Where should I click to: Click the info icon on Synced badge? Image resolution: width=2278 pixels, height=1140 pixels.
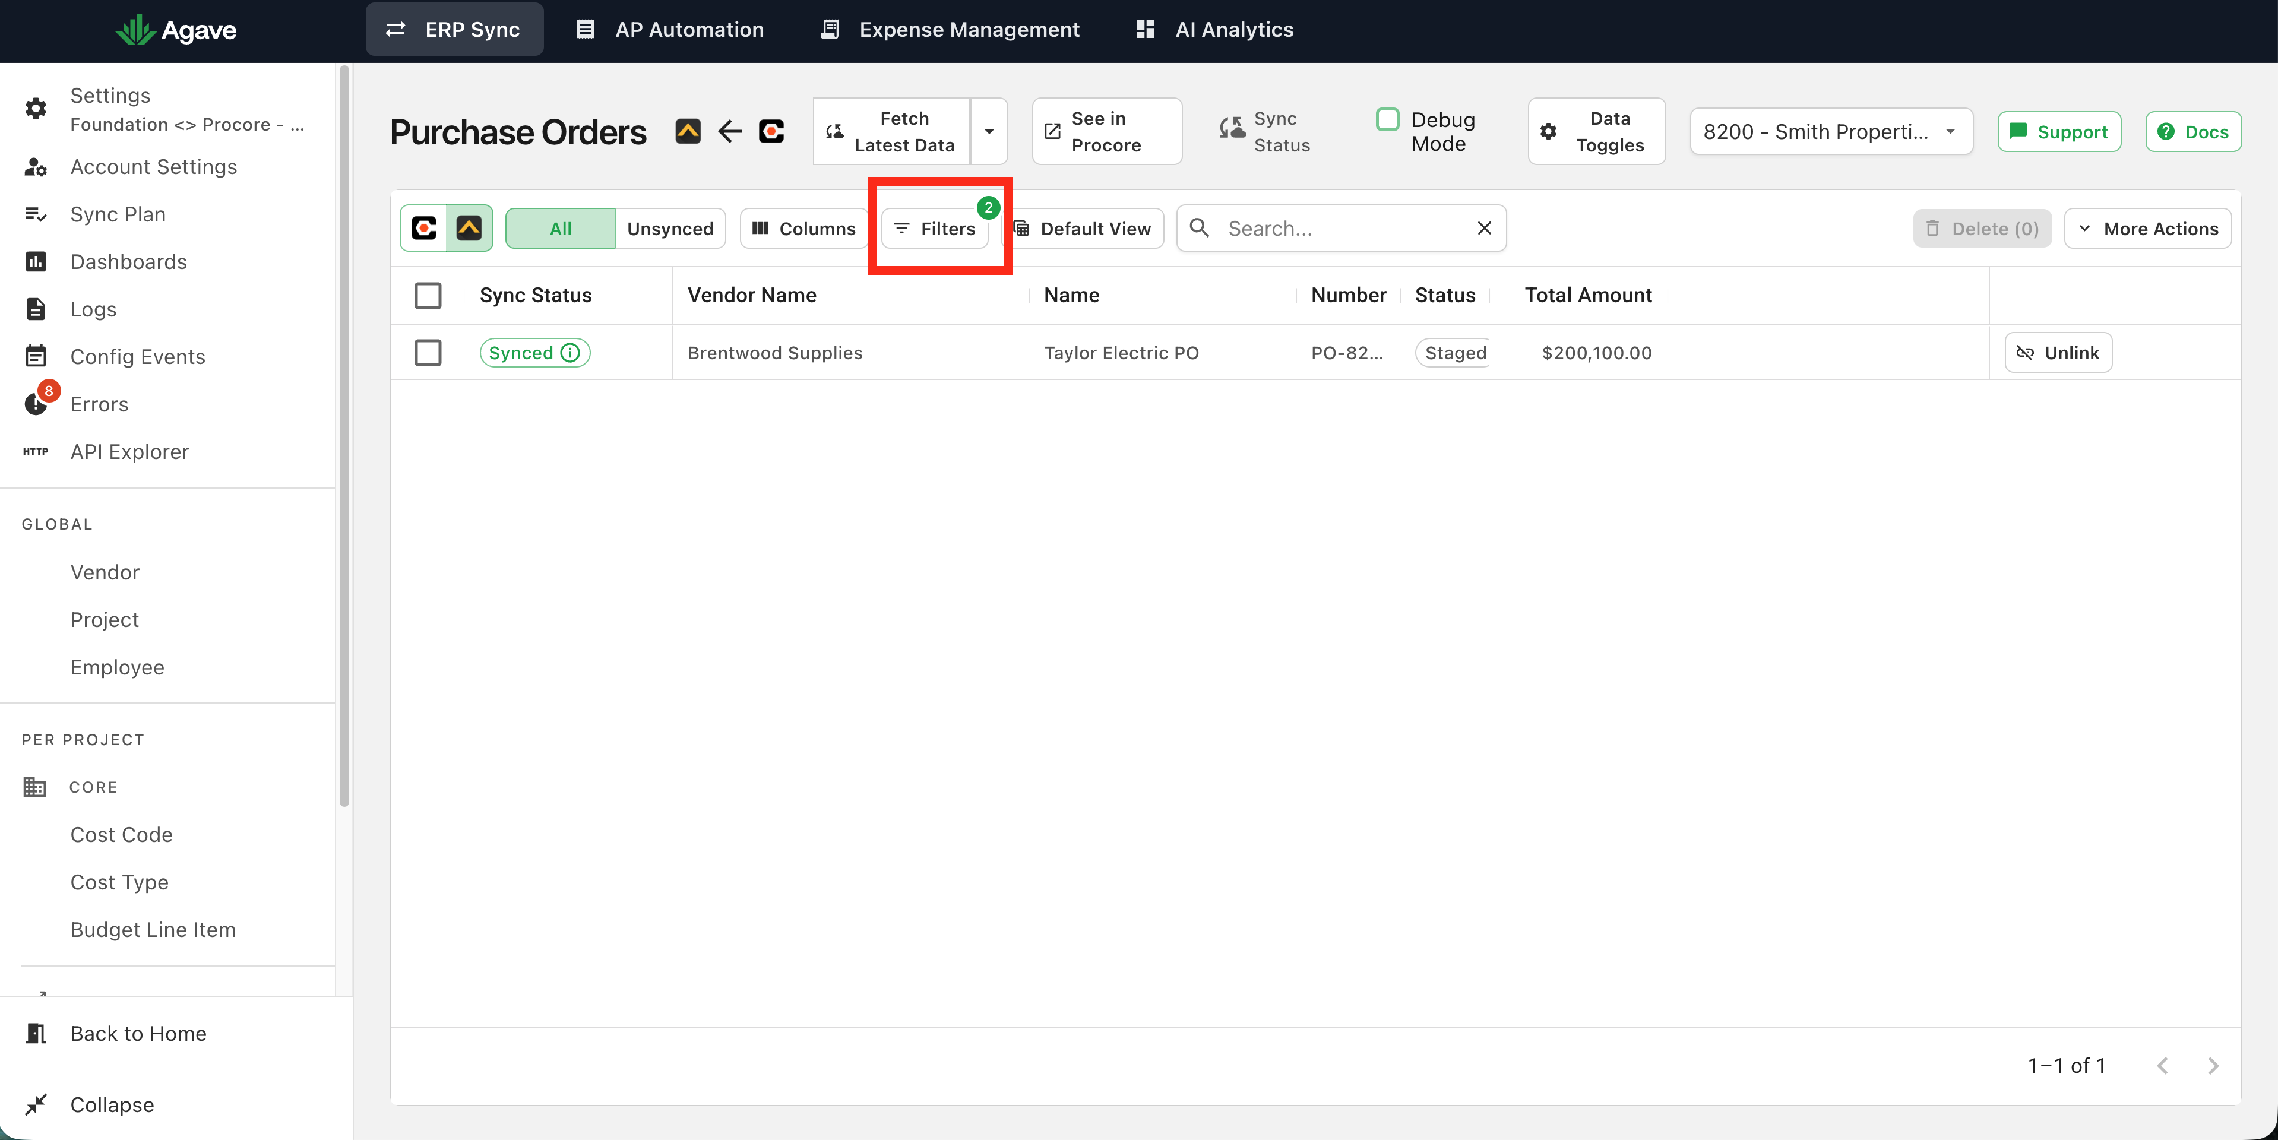coord(570,353)
